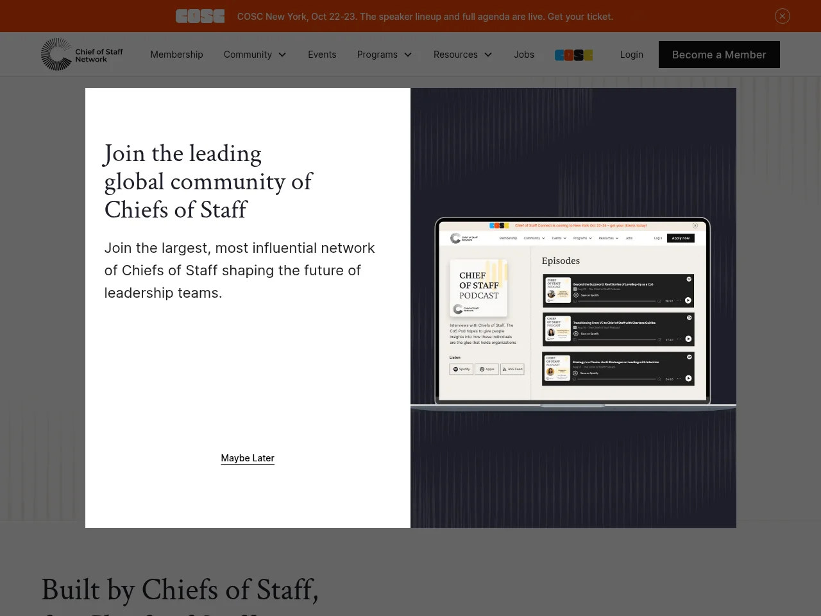821x616 pixels.
Task: Click the COSC logo in the banner
Action: click(200, 16)
